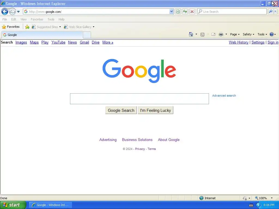This screenshot has height=209, width=279.
Task: Expand the zoom level dropdown arrow
Action: coord(272,198)
